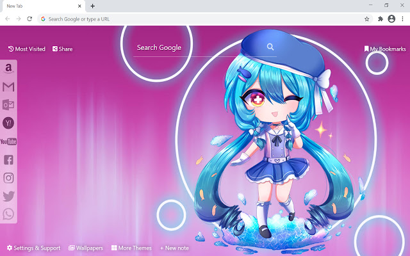The image size is (410, 256).
Task: Minimize the Chrome window
Action: [371, 5]
